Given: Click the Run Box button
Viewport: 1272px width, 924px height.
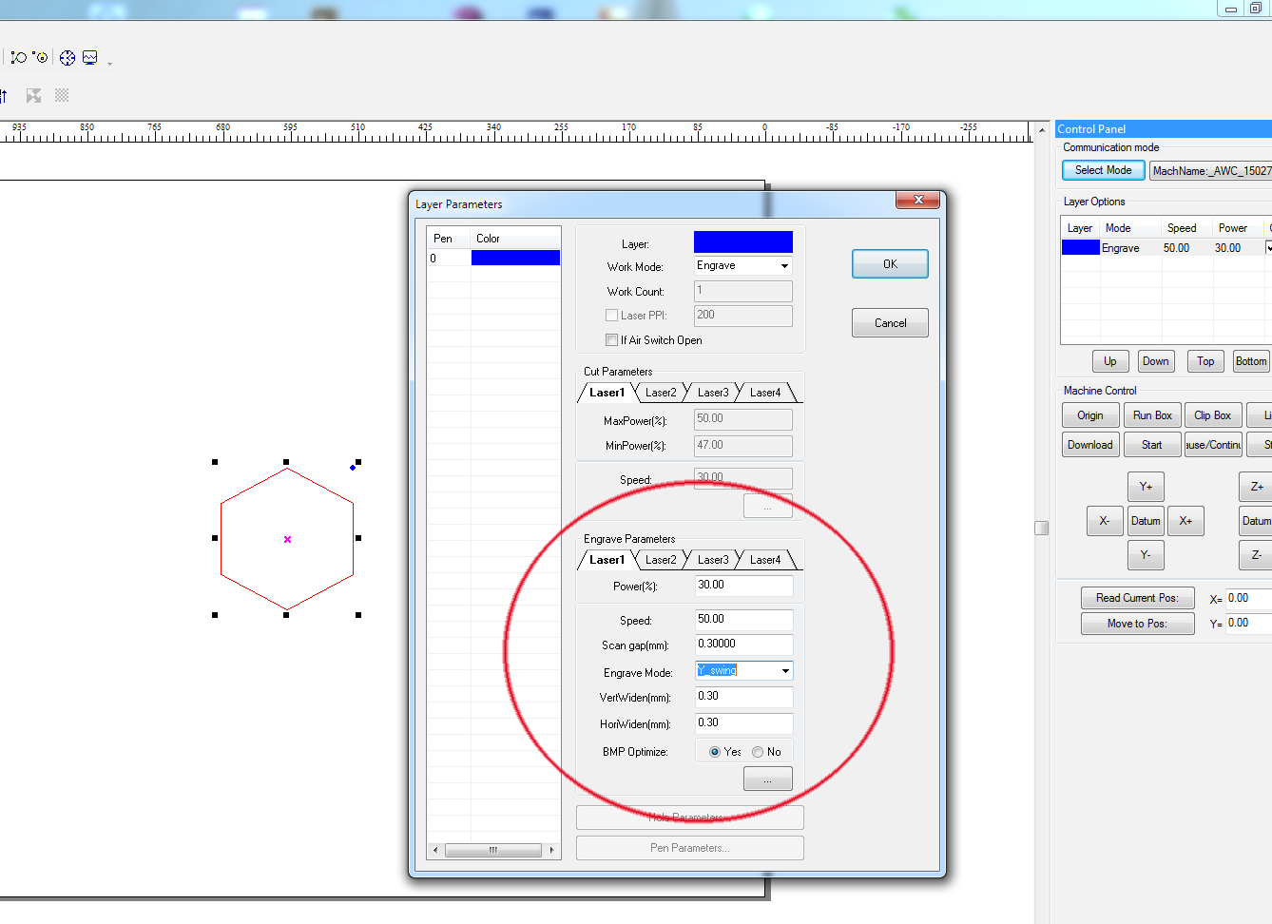Looking at the screenshot, I should pyautogui.click(x=1152, y=415).
